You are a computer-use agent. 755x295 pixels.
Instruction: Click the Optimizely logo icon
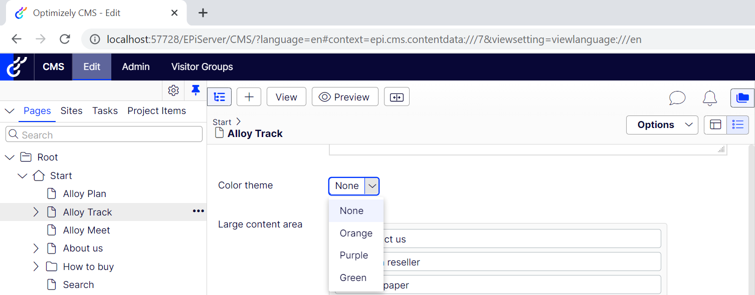click(17, 66)
